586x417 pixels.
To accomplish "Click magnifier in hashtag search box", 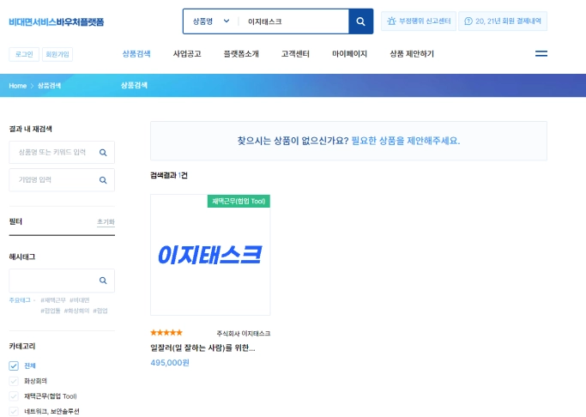I will pos(103,281).
